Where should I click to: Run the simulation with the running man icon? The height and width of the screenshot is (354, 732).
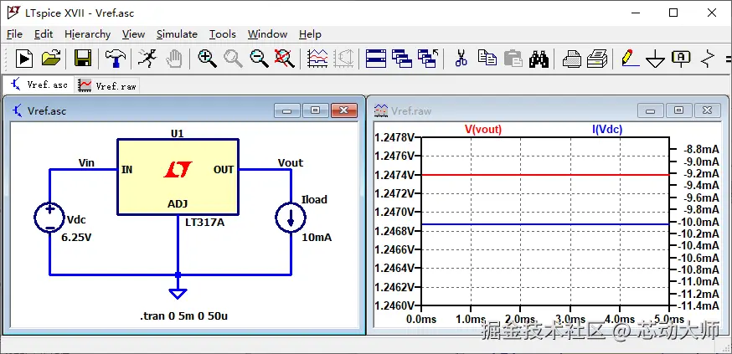coord(147,59)
